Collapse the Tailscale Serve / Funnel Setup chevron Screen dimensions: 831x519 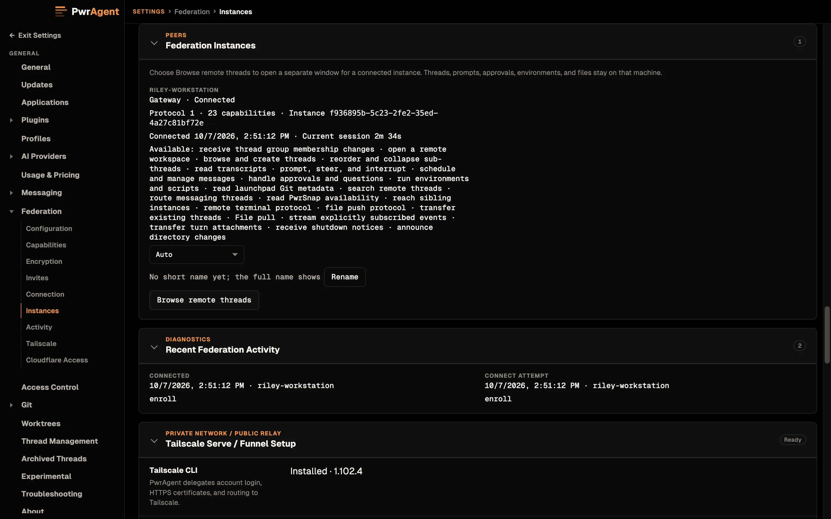tap(154, 441)
